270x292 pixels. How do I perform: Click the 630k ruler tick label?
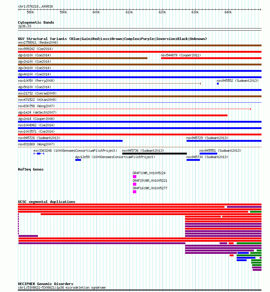pos(195,12)
